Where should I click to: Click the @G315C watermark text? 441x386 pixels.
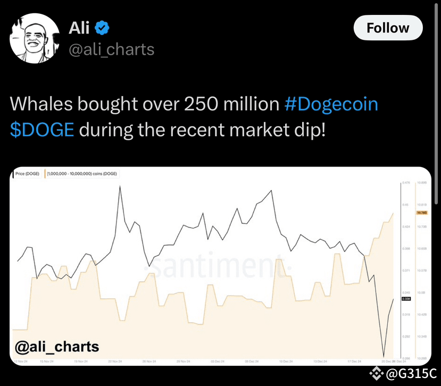[410, 374]
